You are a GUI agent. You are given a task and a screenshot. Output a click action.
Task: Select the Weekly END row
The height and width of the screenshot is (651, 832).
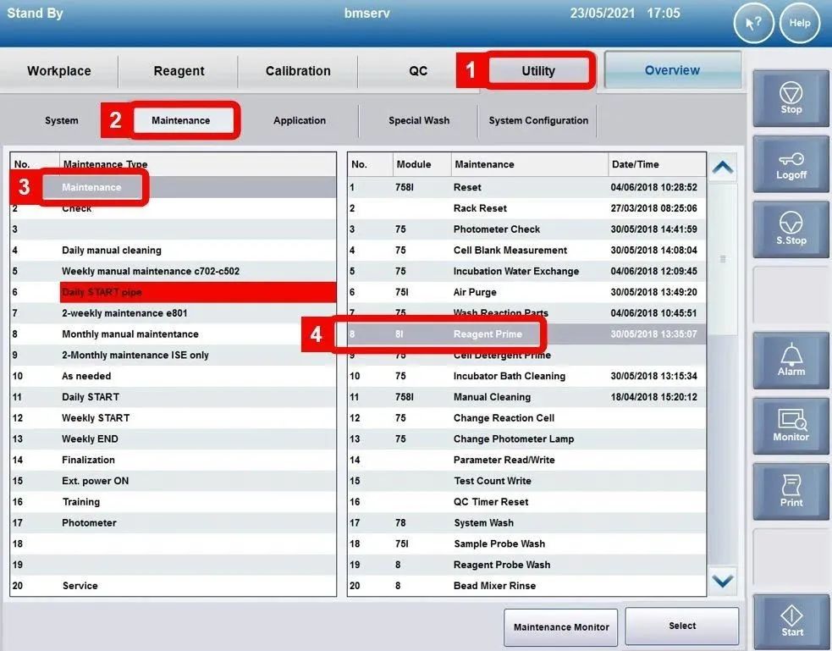(174, 439)
